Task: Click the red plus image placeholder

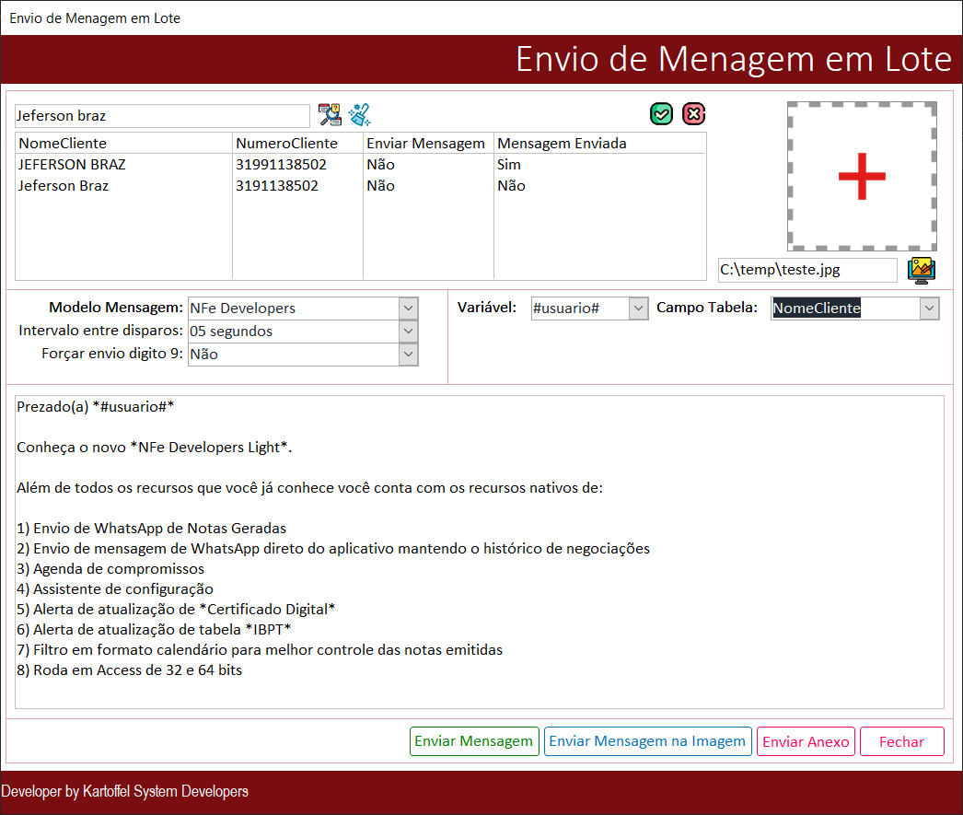Action: [x=862, y=177]
